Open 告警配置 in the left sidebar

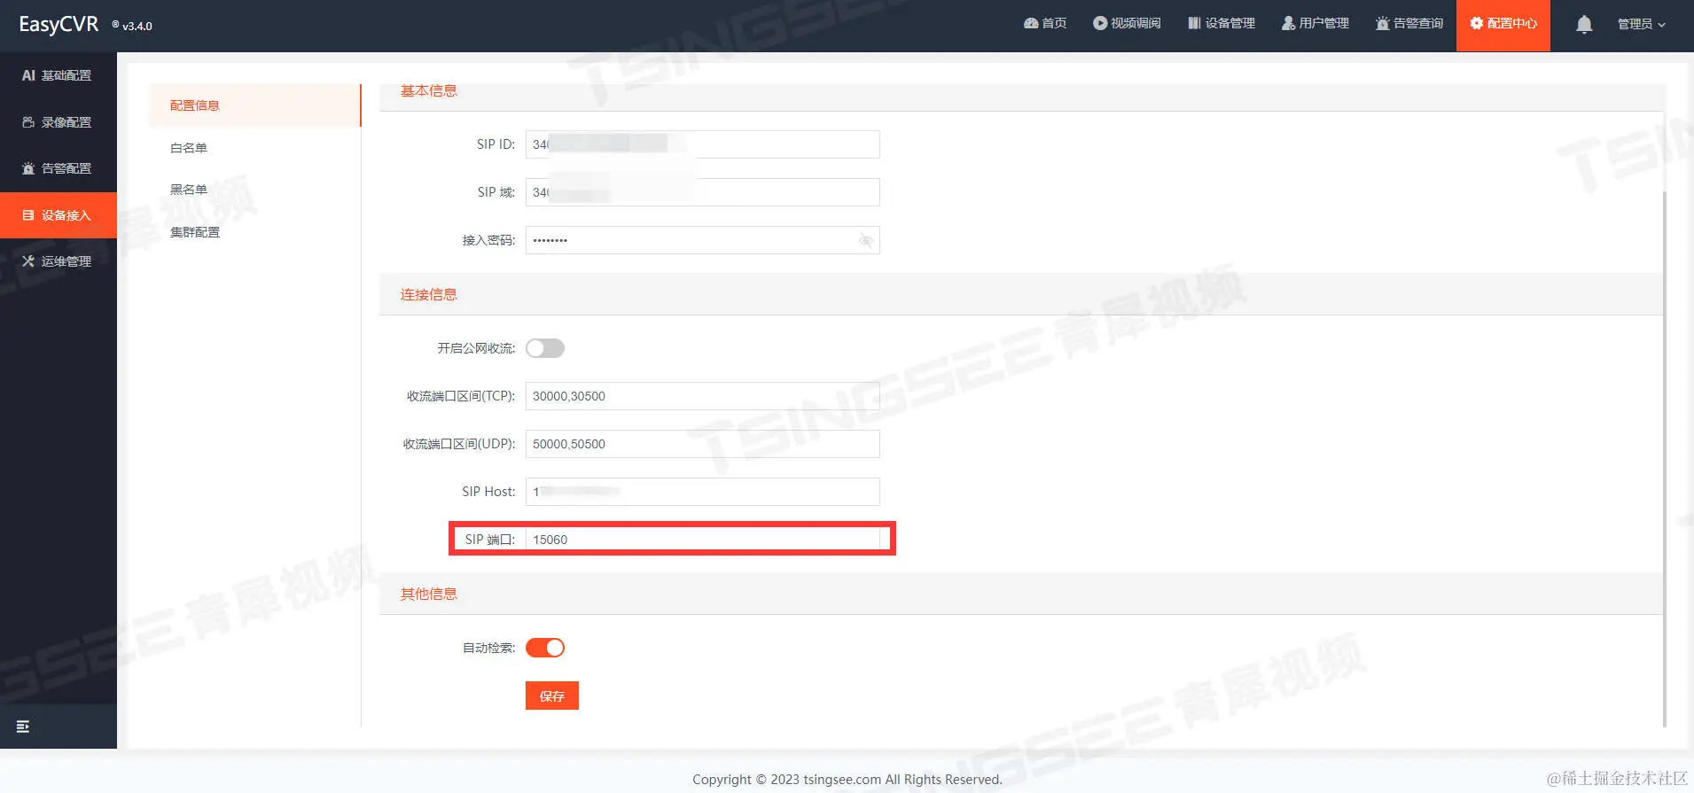[x=59, y=168]
